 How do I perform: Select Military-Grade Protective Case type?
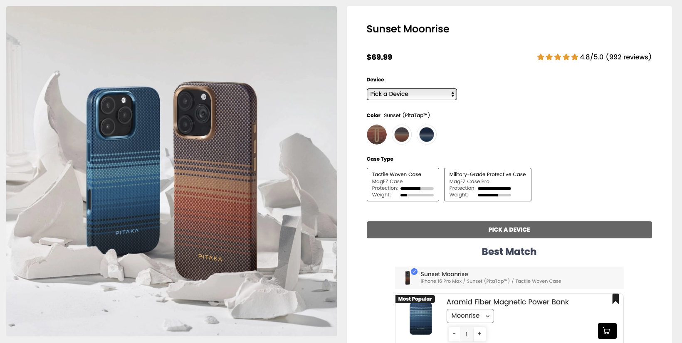pyautogui.click(x=488, y=184)
